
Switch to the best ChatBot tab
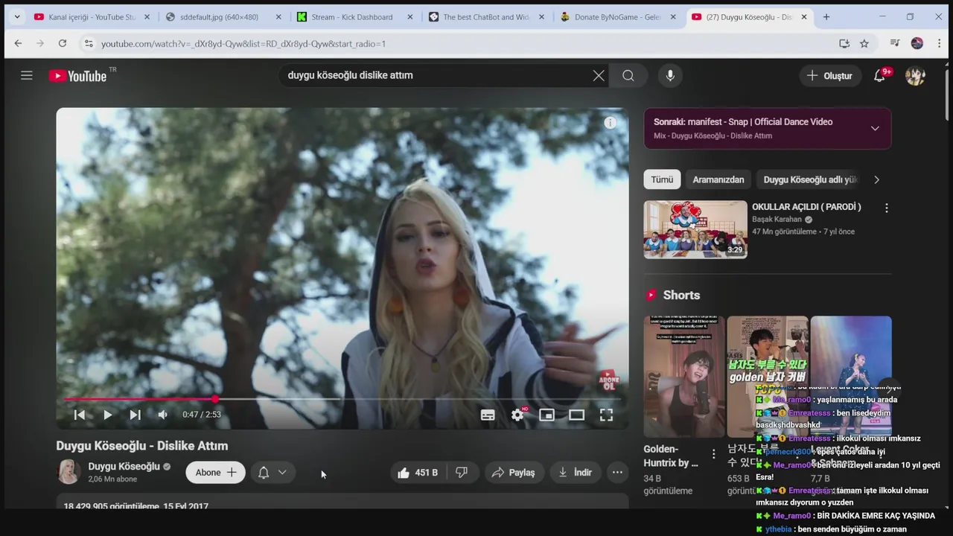487,17
